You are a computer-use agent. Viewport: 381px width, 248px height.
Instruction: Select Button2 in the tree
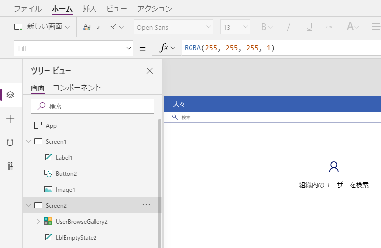[x=66, y=174]
